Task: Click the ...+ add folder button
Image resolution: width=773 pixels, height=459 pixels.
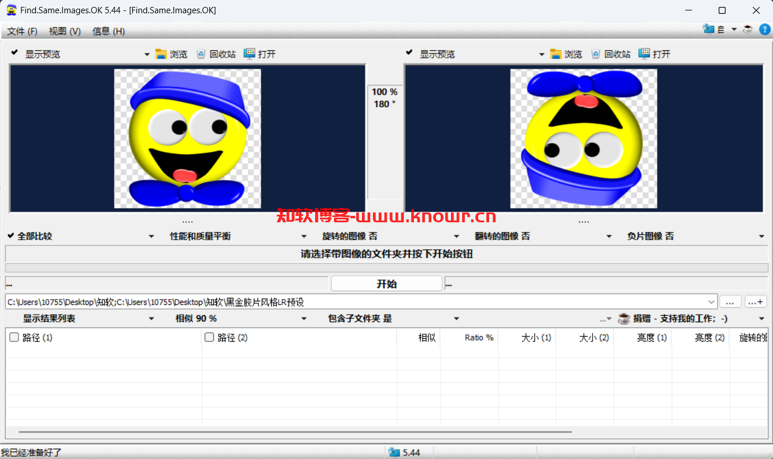Action: (756, 301)
